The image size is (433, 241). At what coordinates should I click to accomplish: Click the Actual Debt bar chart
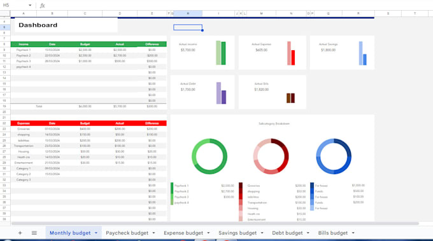[221, 93]
